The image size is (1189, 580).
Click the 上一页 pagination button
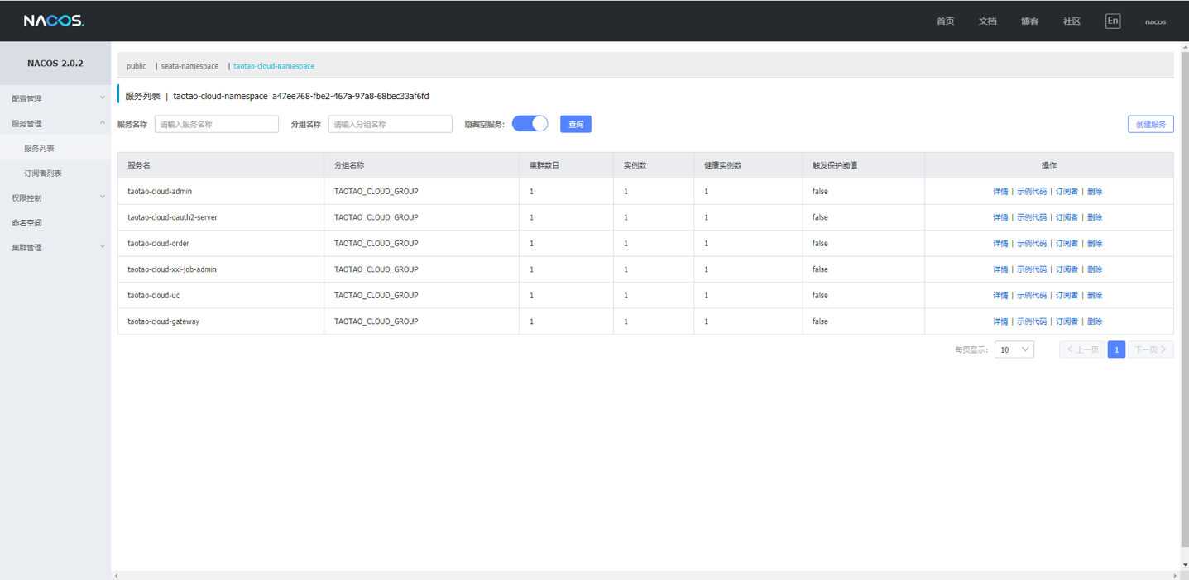[x=1082, y=349]
